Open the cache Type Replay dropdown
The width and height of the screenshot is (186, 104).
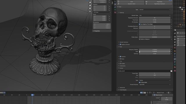[155, 80]
